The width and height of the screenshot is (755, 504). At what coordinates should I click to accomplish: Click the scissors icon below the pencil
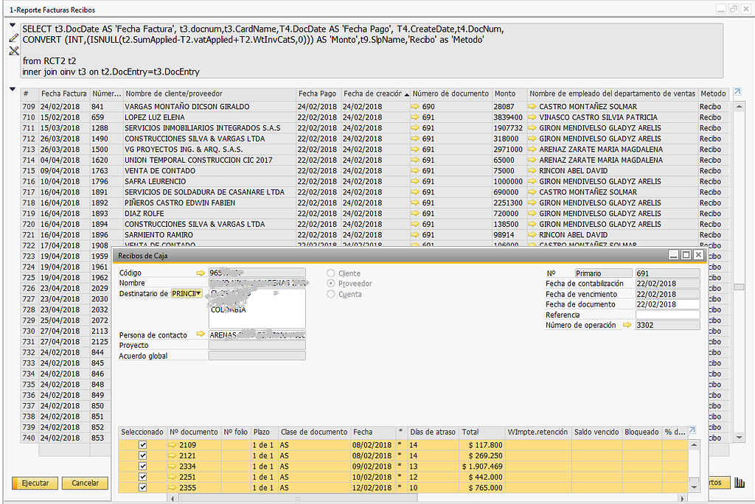tap(13, 50)
